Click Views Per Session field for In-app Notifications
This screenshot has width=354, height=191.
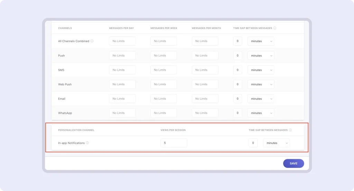coord(174,143)
